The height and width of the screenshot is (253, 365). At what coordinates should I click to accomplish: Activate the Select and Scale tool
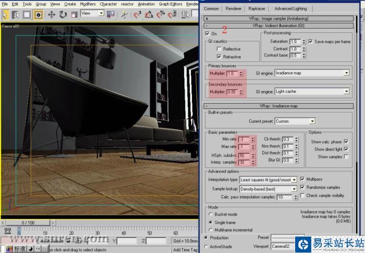[x=74, y=15]
